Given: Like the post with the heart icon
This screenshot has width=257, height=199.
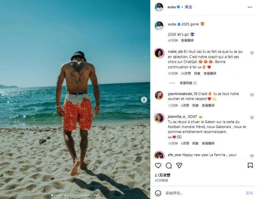Looking at the screenshot, I should 158,165.
